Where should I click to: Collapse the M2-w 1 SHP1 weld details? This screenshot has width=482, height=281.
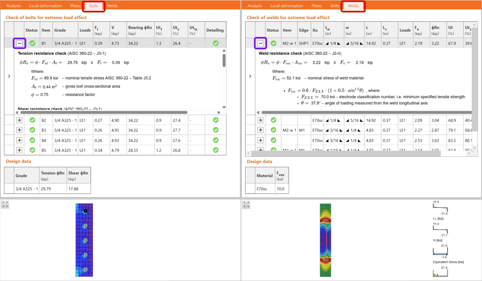pyautogui.click(x=261, y=43)
